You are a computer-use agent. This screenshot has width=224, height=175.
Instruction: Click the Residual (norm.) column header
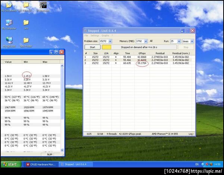(x=181, y=53)
